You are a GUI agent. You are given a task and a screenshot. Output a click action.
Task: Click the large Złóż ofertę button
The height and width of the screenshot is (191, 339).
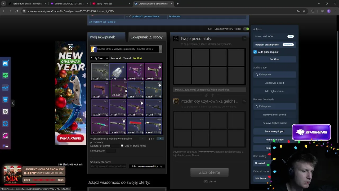209,172
